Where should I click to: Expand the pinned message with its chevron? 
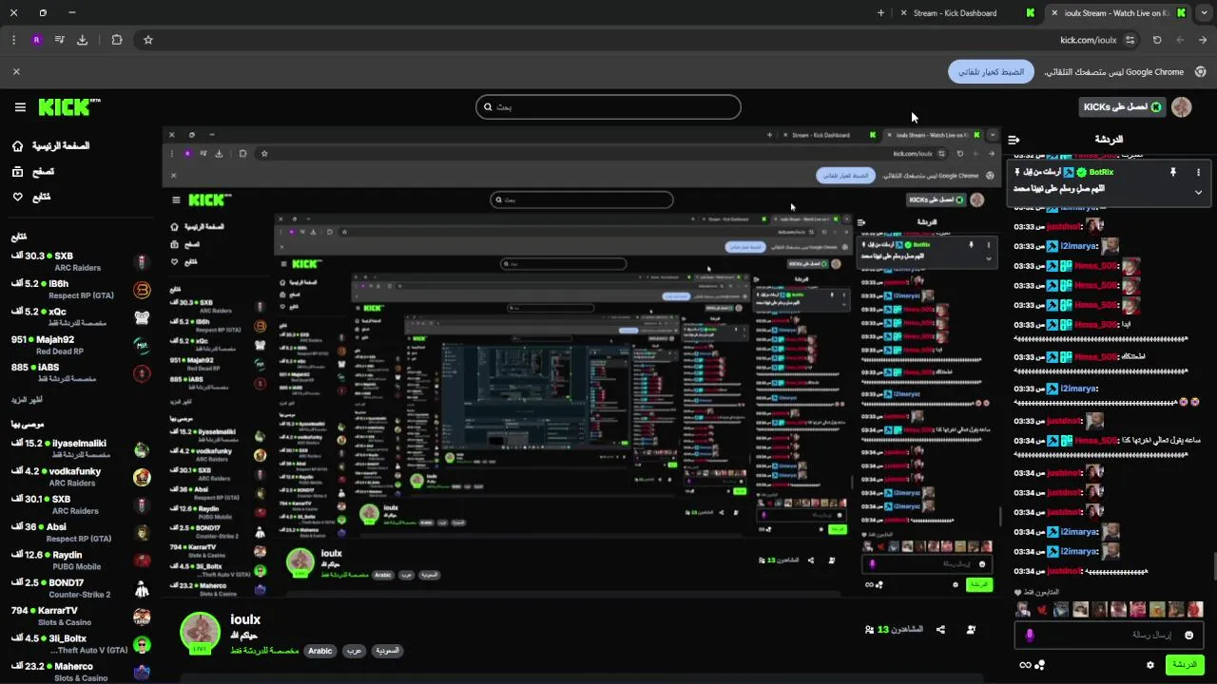1198,192
